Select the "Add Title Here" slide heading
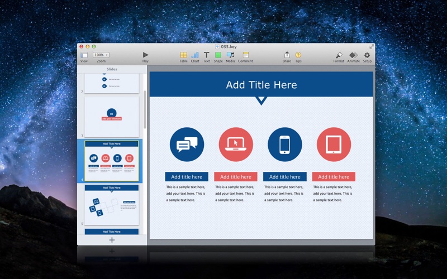 tap(261, 85)
